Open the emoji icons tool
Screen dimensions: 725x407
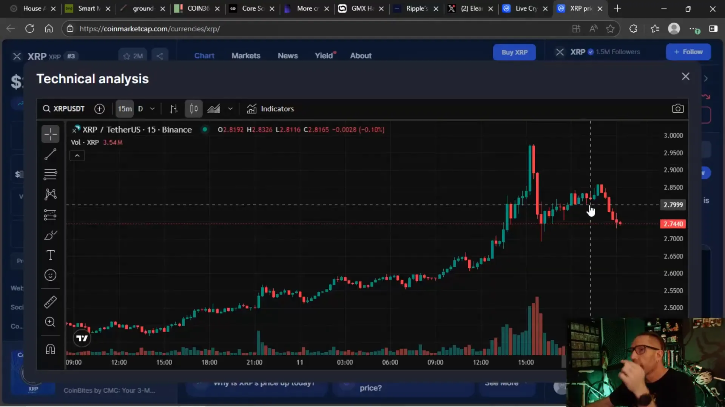click(50, 275)
